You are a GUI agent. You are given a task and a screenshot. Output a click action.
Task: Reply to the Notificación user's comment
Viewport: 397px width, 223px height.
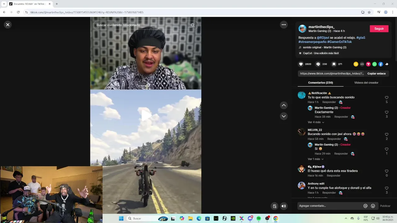pyautogui.click(x=329, y=102)
